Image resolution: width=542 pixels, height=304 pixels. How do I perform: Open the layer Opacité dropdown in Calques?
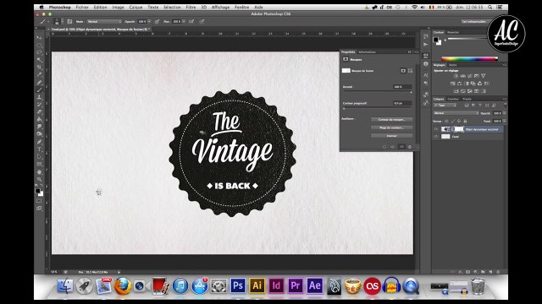[x=504, y=113]
